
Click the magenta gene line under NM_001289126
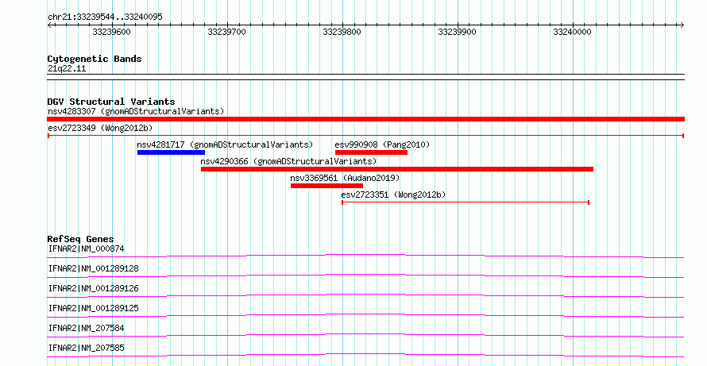tap(365, 295)
